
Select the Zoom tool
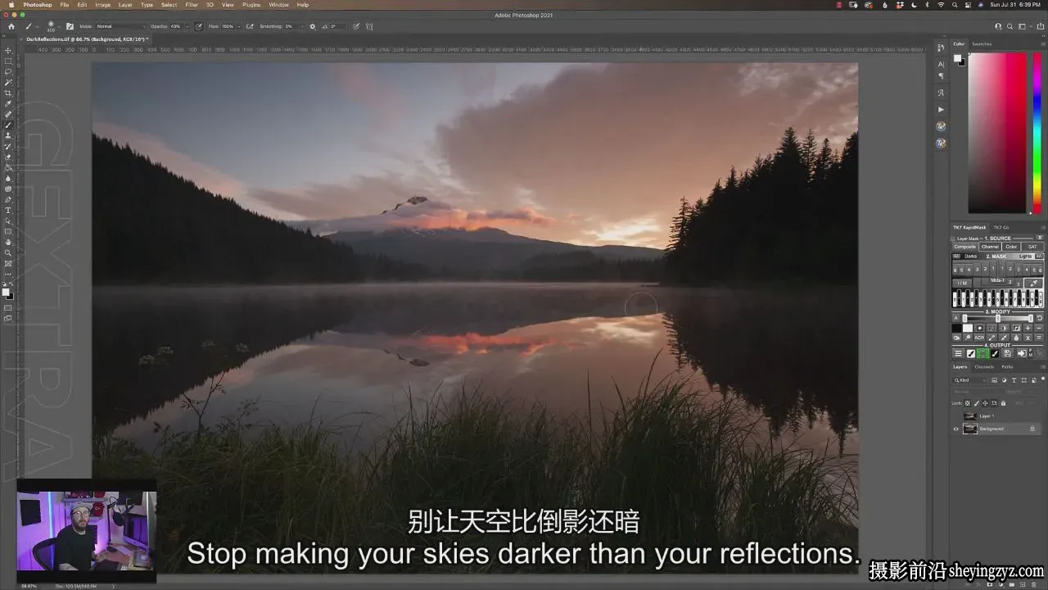point(8,253)
